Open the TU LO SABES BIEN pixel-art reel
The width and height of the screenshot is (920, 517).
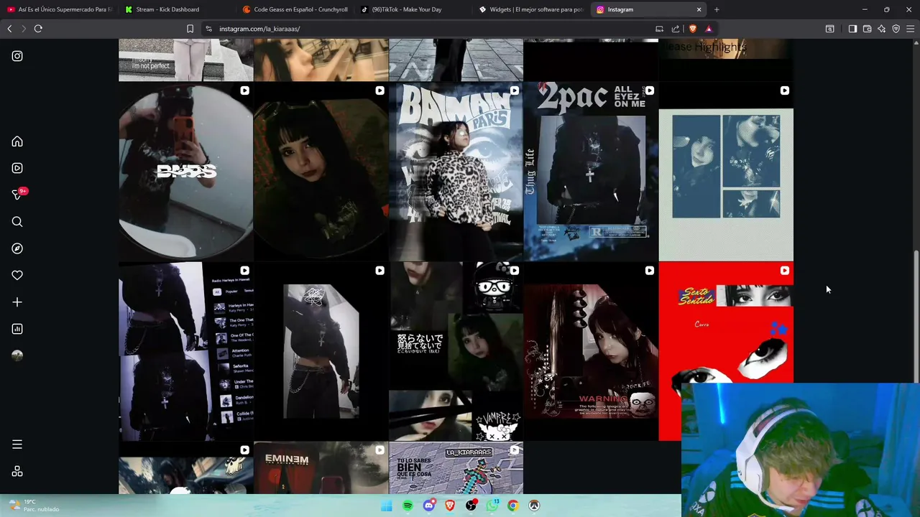456,468
